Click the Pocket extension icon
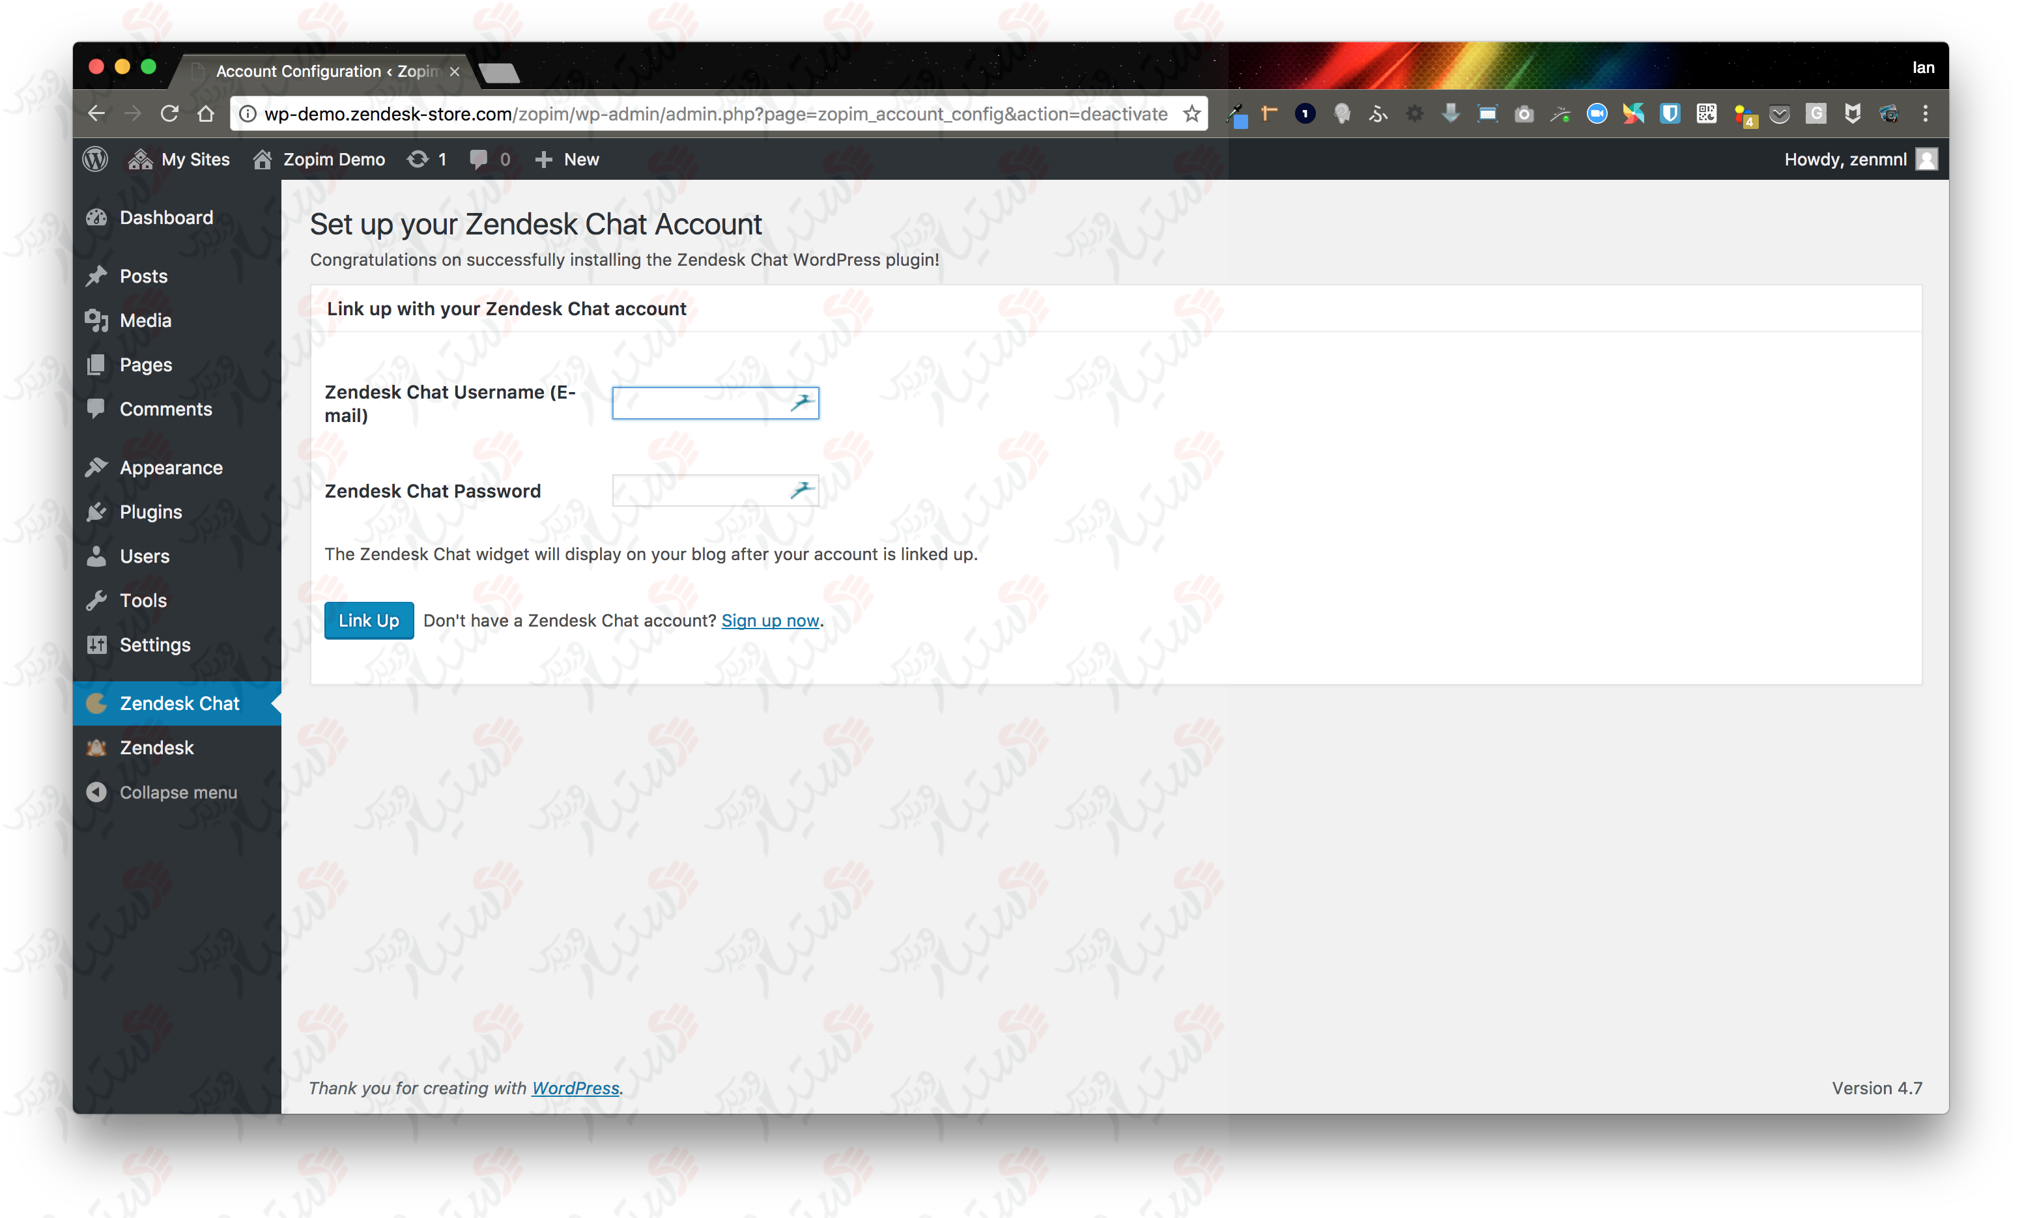 1780,113
